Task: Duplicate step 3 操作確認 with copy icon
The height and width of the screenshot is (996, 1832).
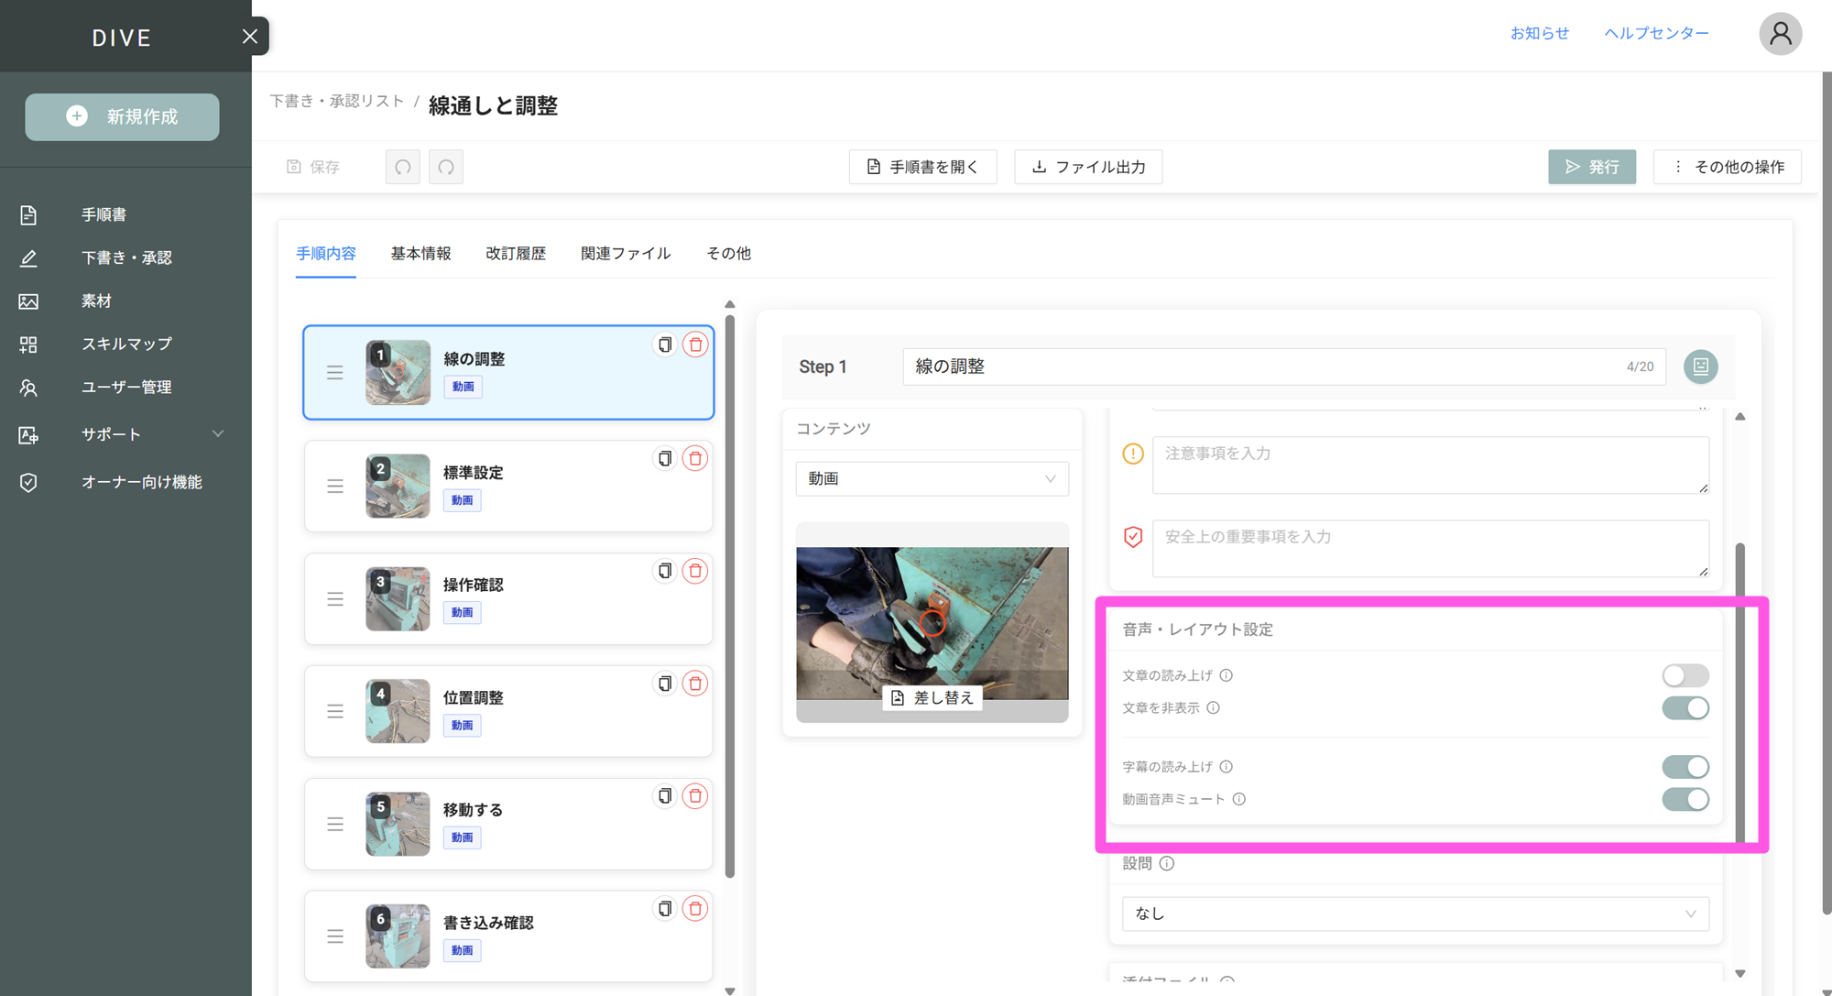Action: click(665, 571)
